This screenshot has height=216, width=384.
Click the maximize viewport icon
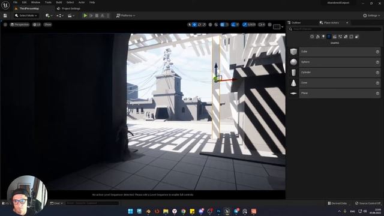(269, 25)
